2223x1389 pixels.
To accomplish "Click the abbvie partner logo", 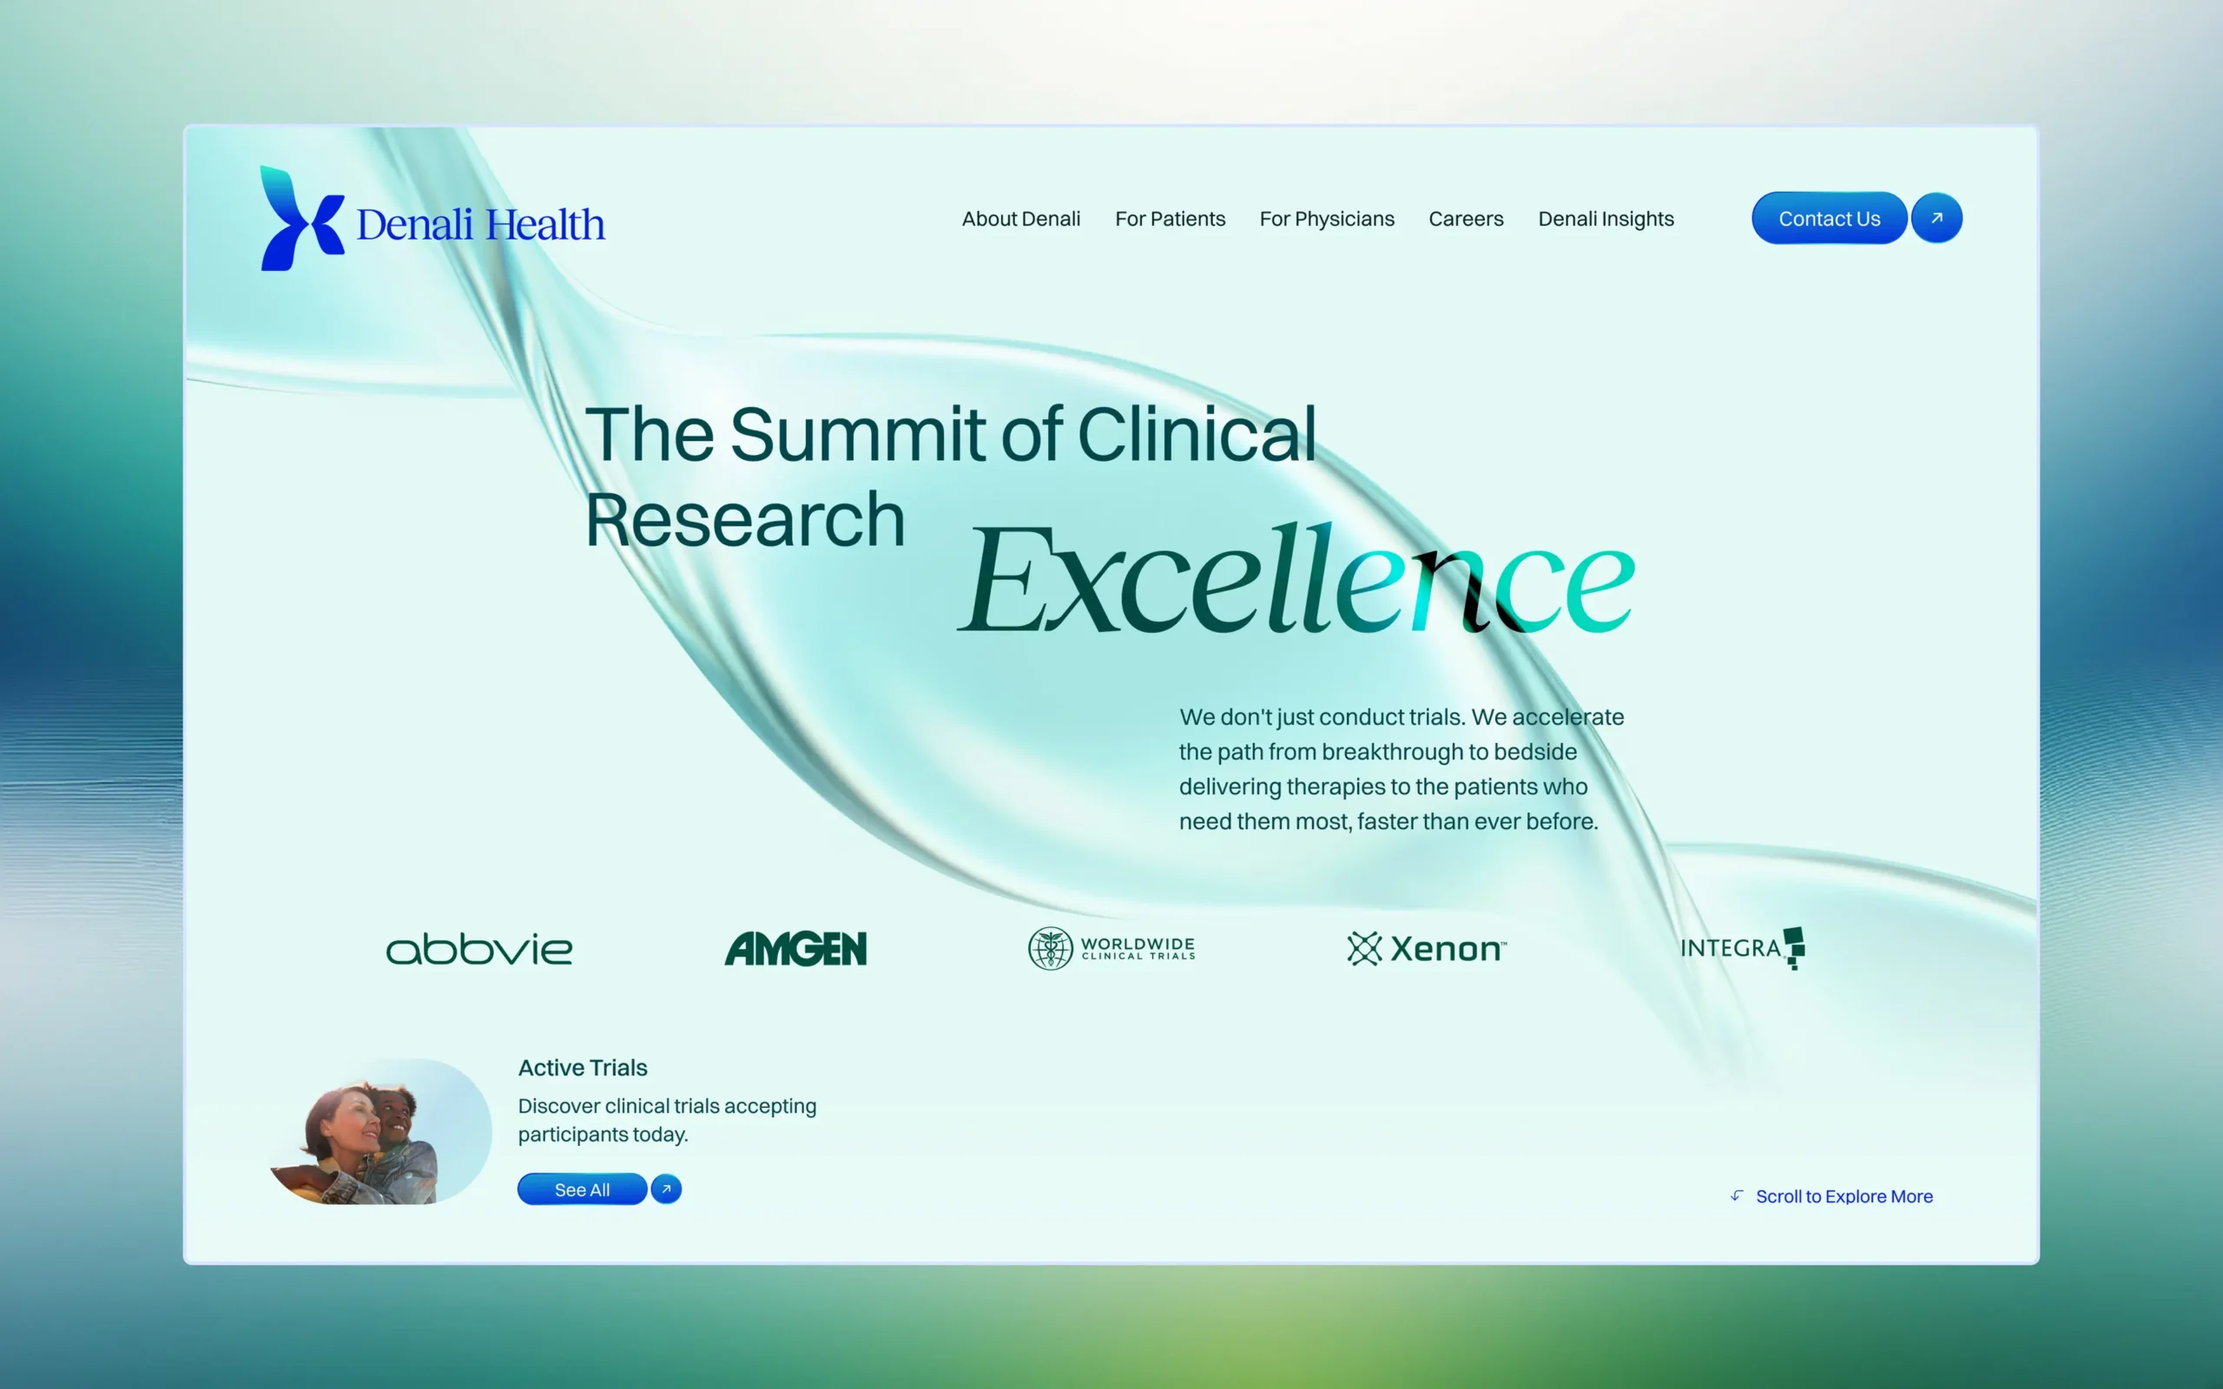I will pyautogui.click(x=479, y=949).
